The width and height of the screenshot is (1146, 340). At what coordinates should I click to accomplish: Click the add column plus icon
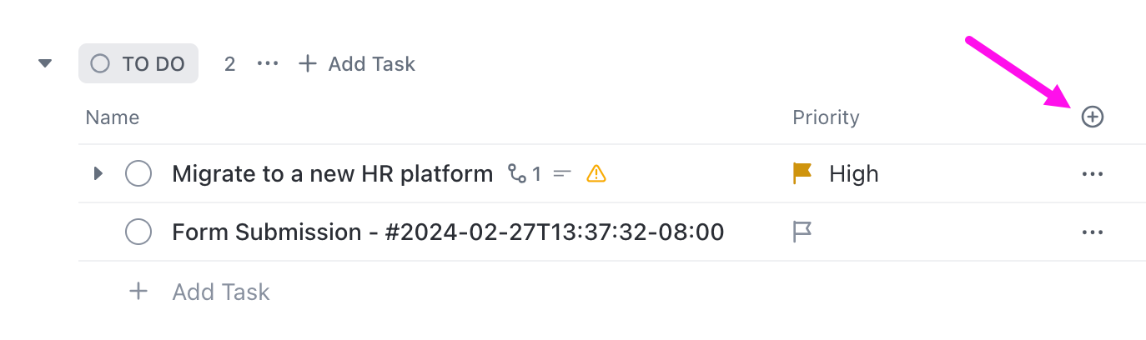pyautogui.click(x=1092, y=117)
